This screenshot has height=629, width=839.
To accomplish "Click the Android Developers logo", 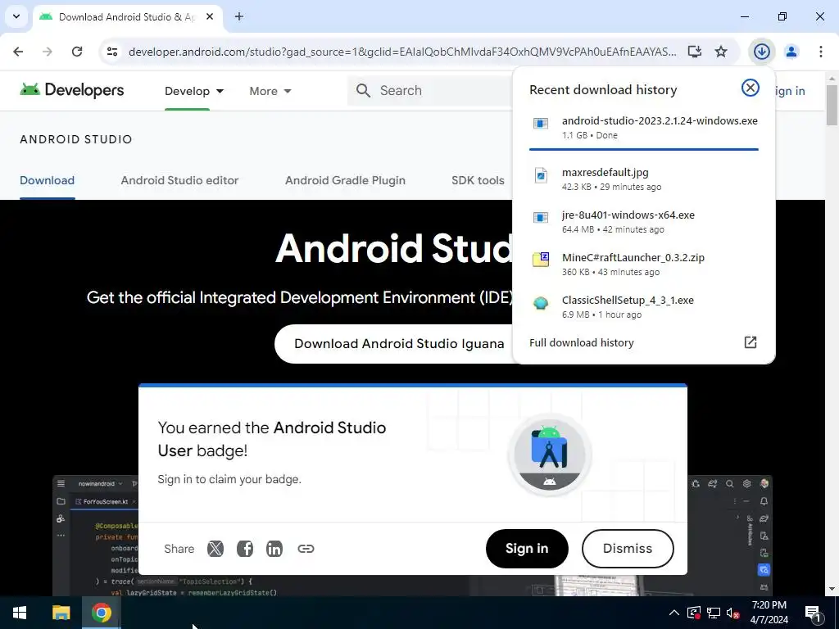I will click(x=72, y=90).
